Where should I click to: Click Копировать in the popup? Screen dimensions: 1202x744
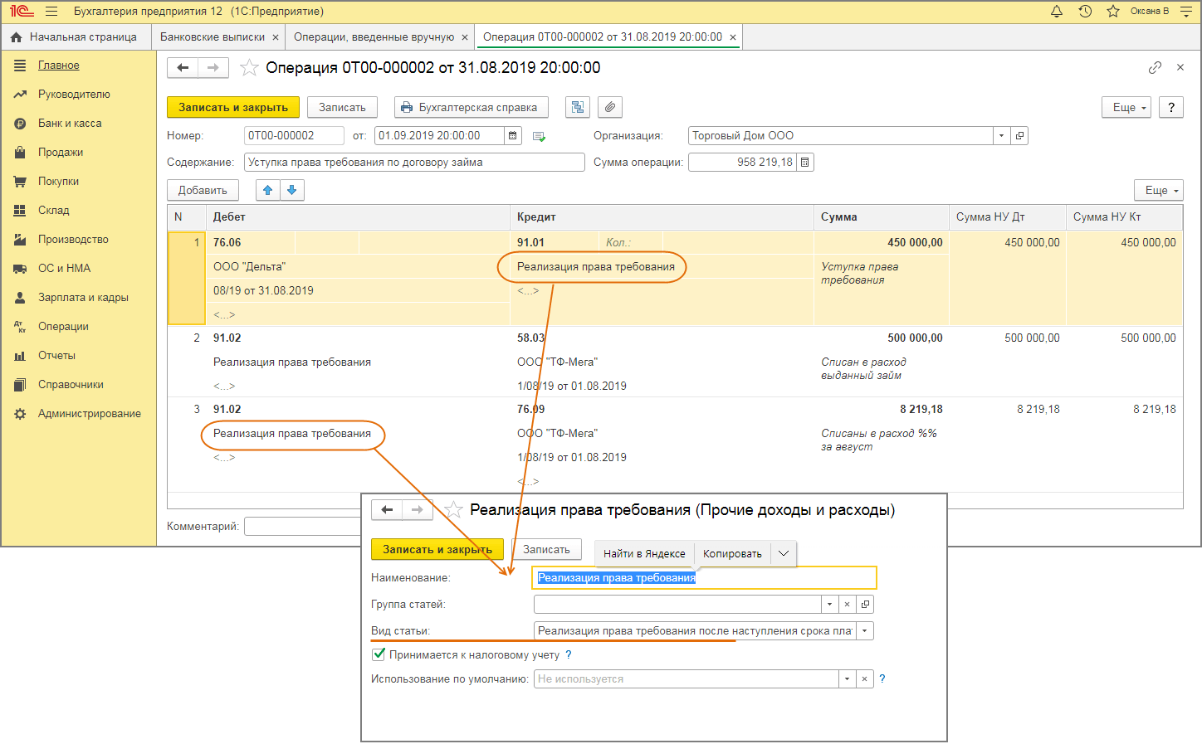pos(732,554)
